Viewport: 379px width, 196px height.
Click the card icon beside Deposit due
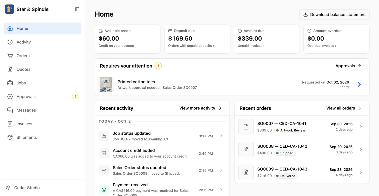(x=170, y=31)
